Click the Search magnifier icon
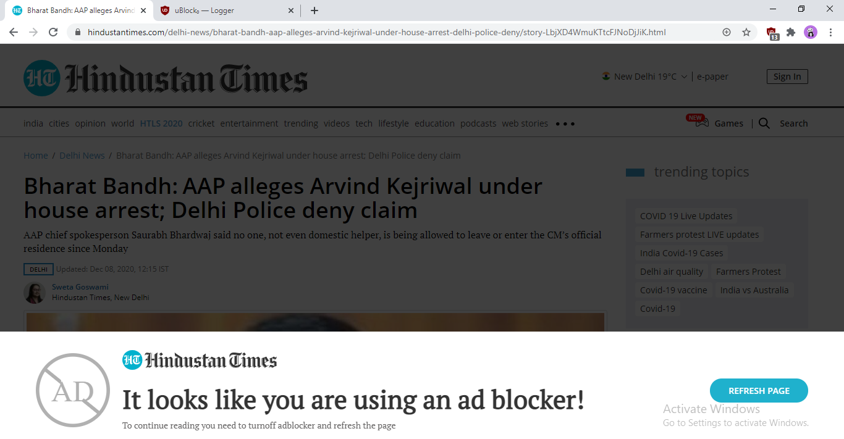Screen dimensions: 844x439 (x=764, y=123)
